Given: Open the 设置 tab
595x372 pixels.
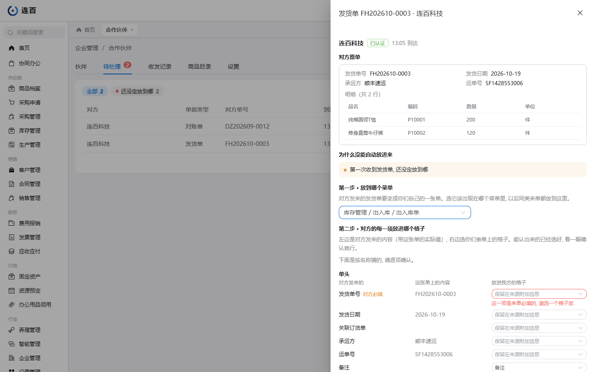Looking at the screenshot, I should pos(233,67).
